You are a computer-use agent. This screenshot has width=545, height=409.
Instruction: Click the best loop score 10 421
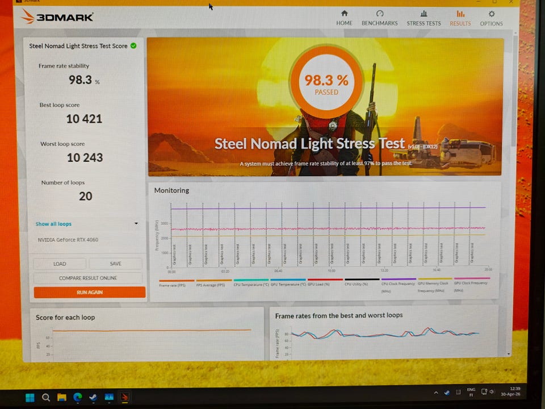[x=84, y=119]
